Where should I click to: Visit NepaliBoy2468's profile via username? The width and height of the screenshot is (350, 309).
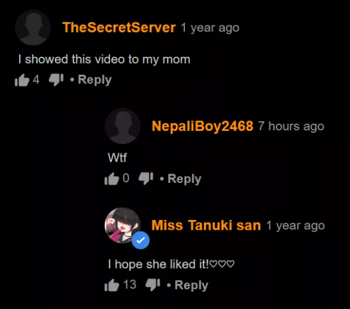[x=202, y=126]
